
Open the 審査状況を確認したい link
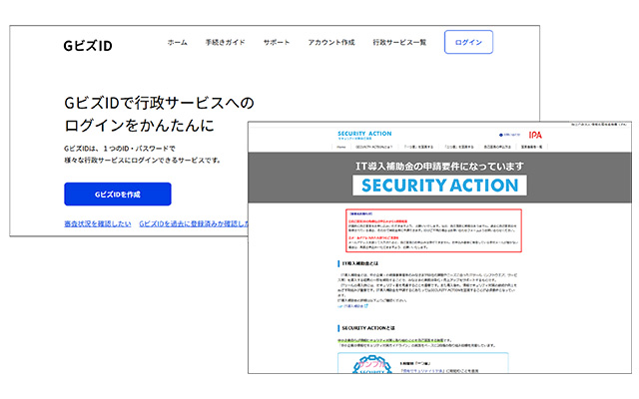95,224
